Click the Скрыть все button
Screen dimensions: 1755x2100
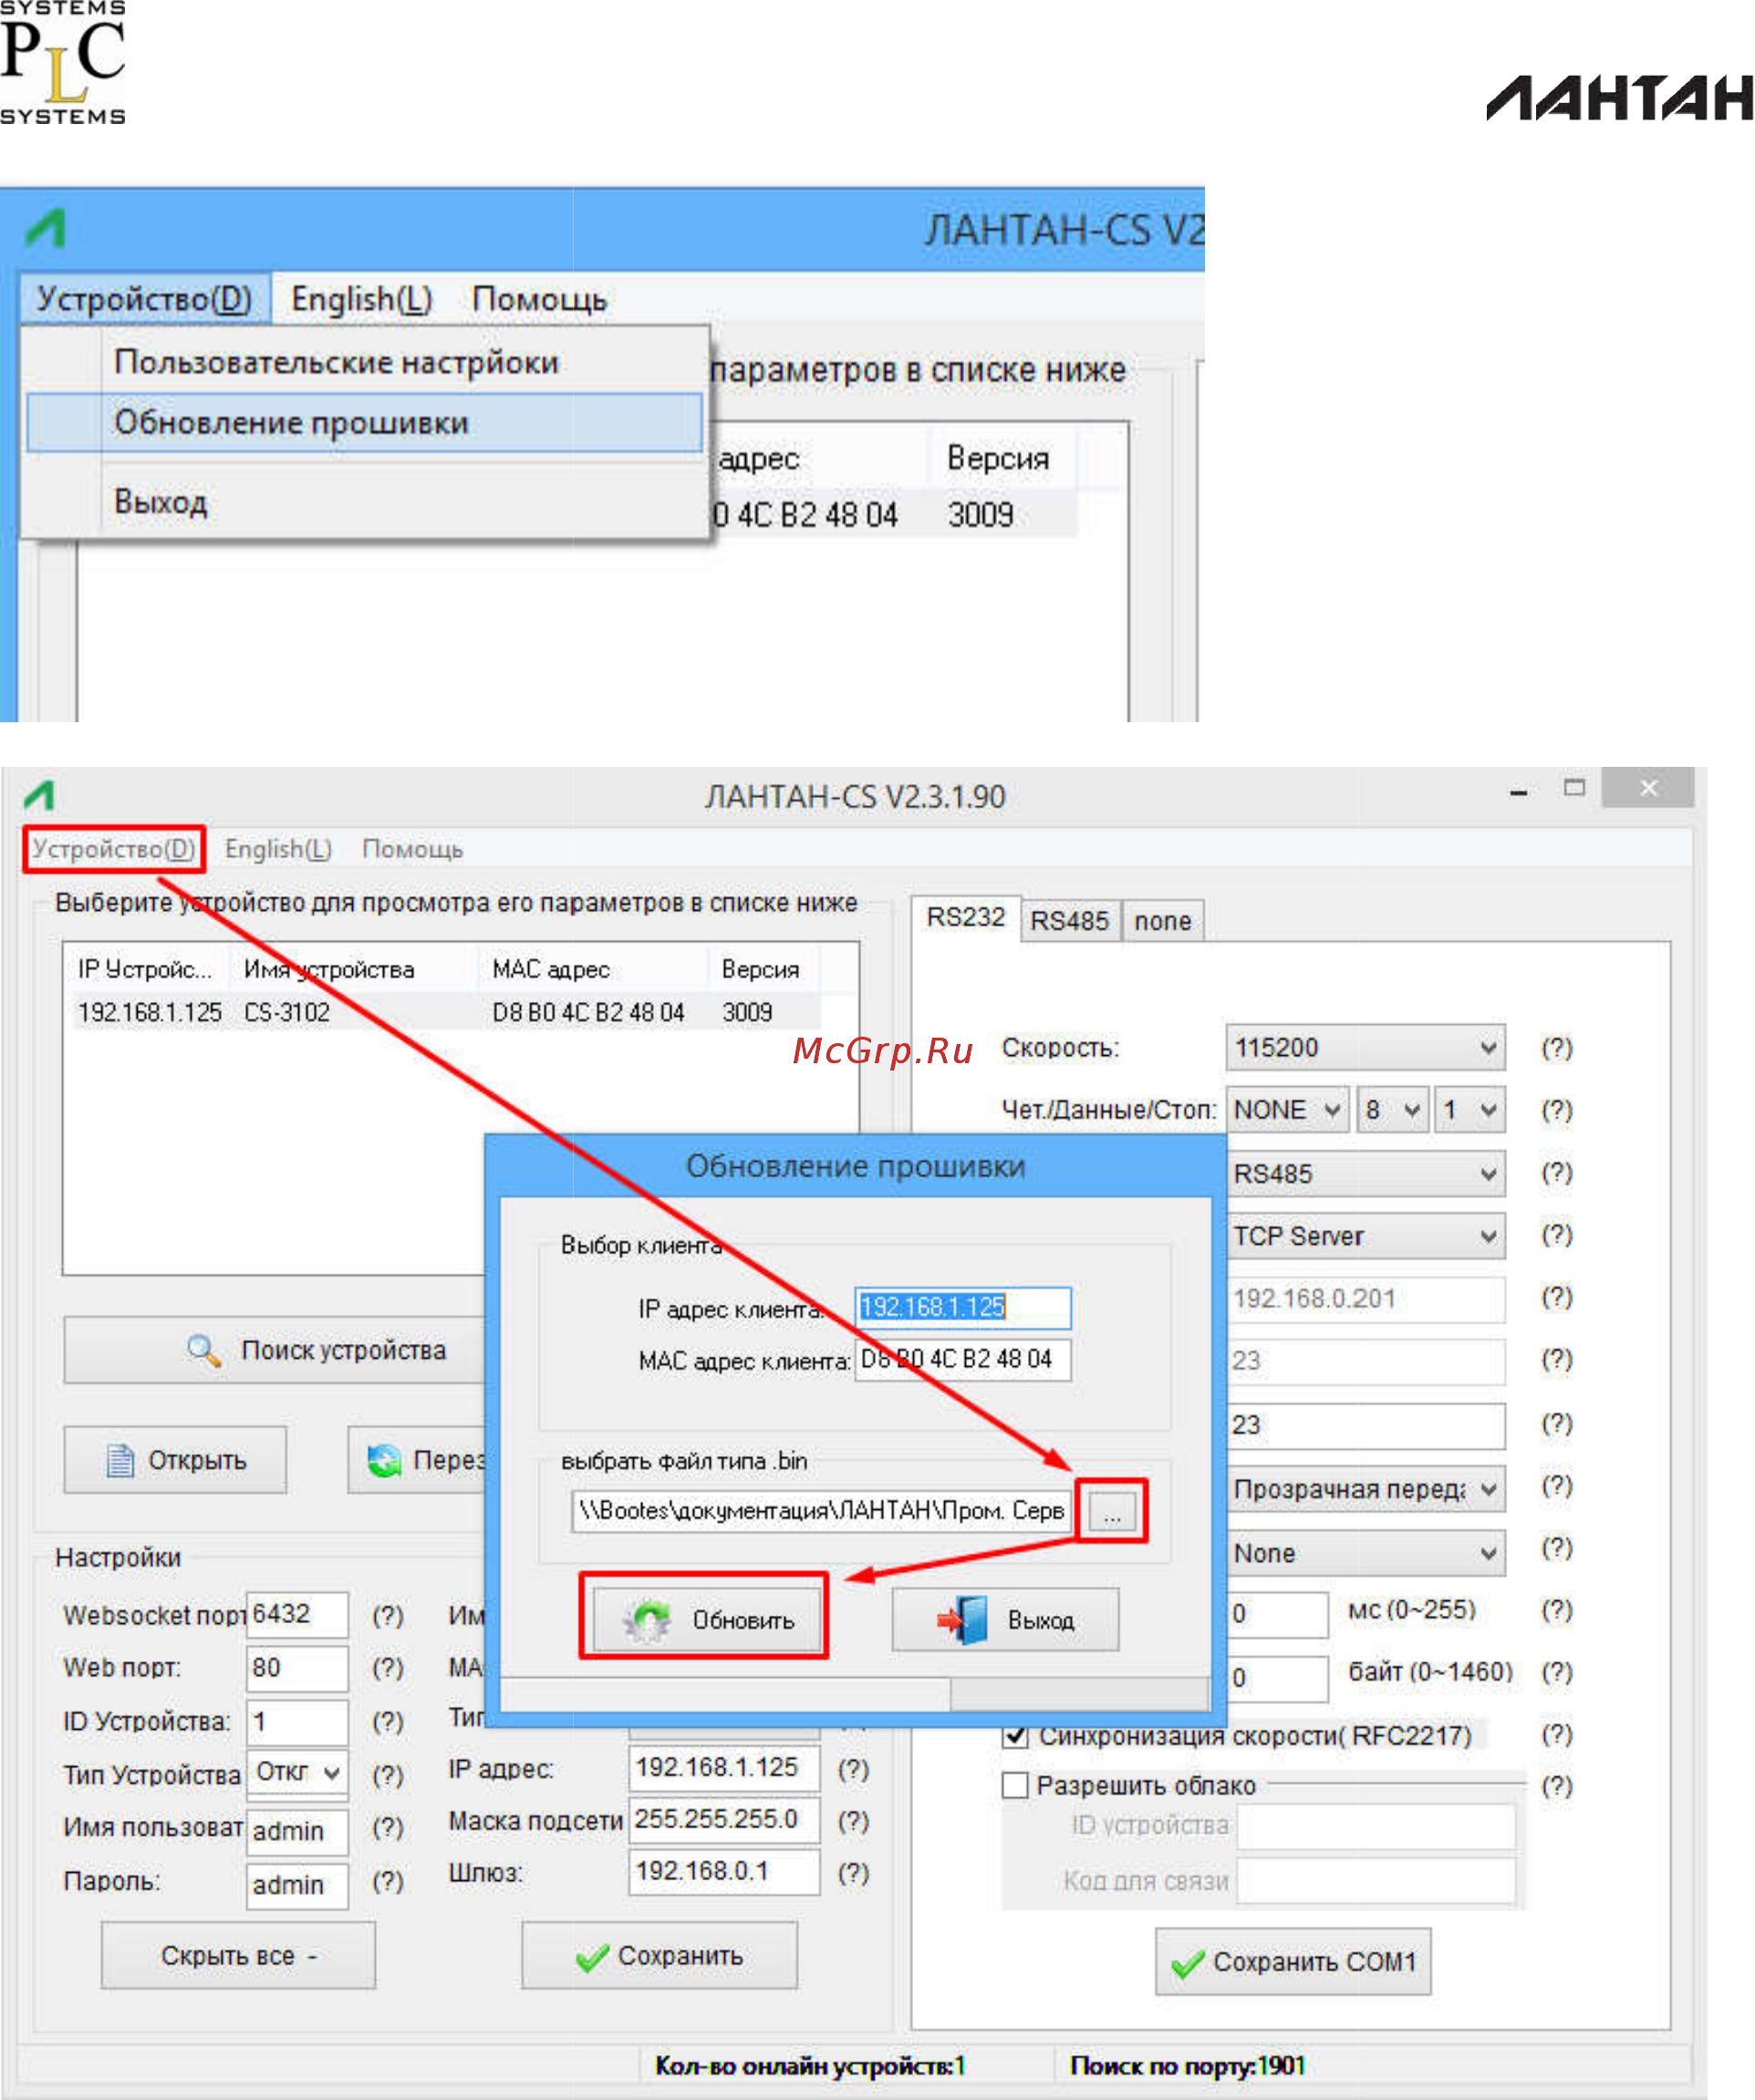click(x=238, y=1956)
